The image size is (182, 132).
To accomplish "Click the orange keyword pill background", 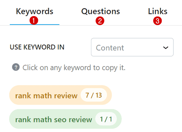I will pyautogui.click(x=60, y=95).
